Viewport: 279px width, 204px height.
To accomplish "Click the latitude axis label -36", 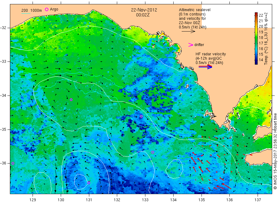I will pos(3,163).
